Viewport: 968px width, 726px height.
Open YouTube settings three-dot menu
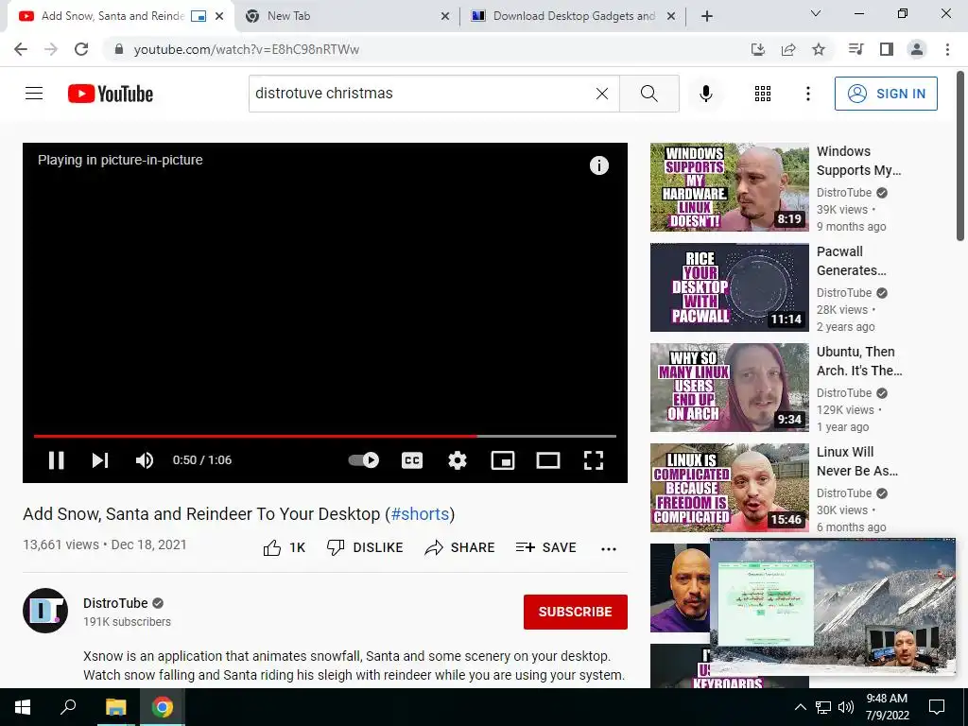[x=807, y=94]
